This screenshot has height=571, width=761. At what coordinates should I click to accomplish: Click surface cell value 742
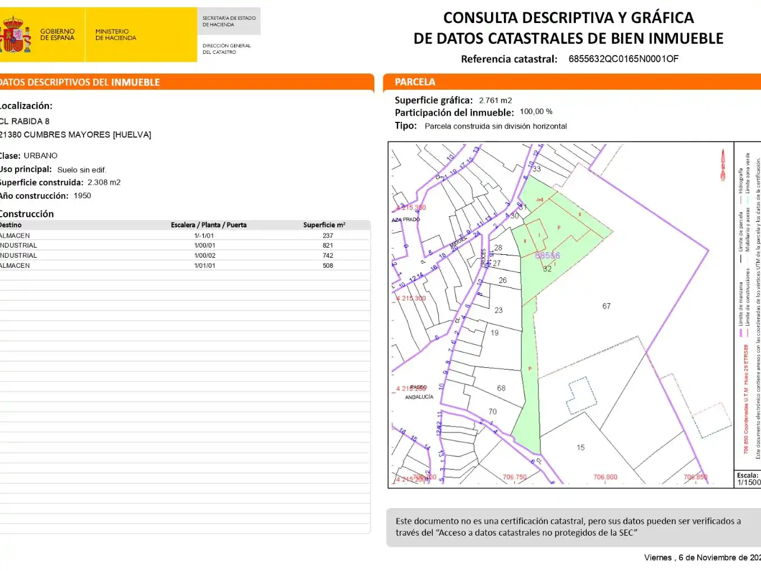328,255
